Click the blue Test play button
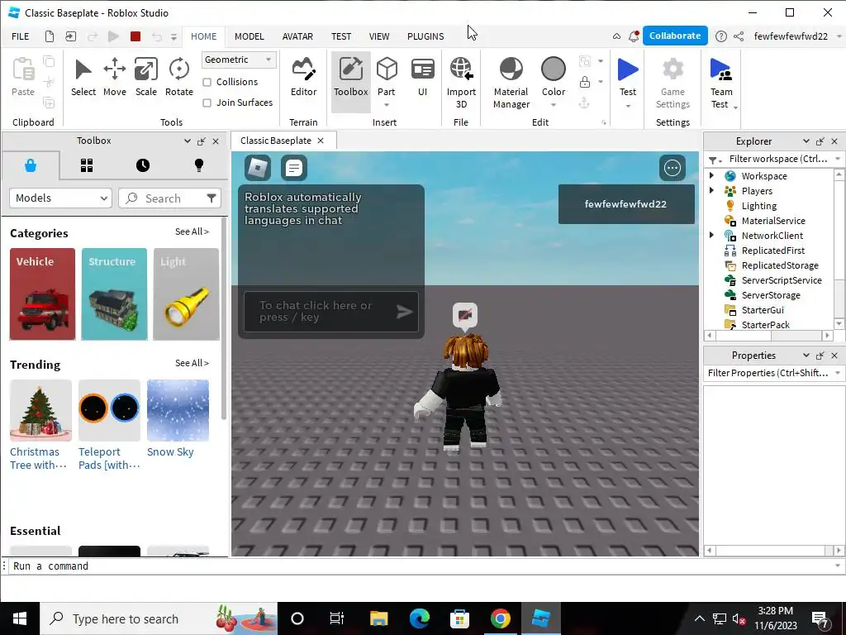Screen dimensions: 846x635 click(x=628, y=71)
